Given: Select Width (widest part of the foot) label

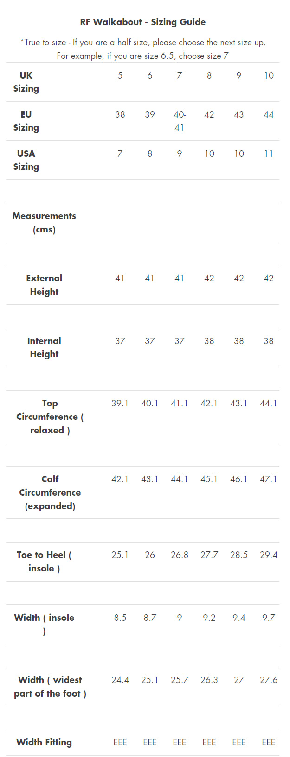Looking at the screenshot, I should pyautogui.click(x=50, y=686).
